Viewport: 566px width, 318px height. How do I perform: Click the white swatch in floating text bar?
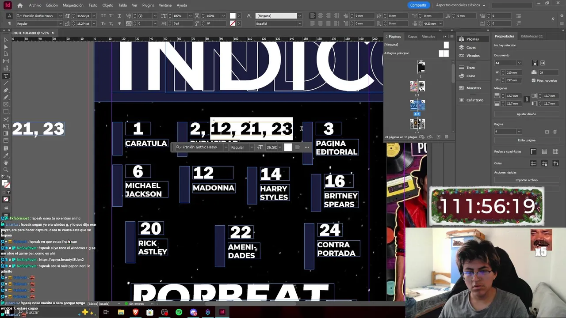(288, 148)
